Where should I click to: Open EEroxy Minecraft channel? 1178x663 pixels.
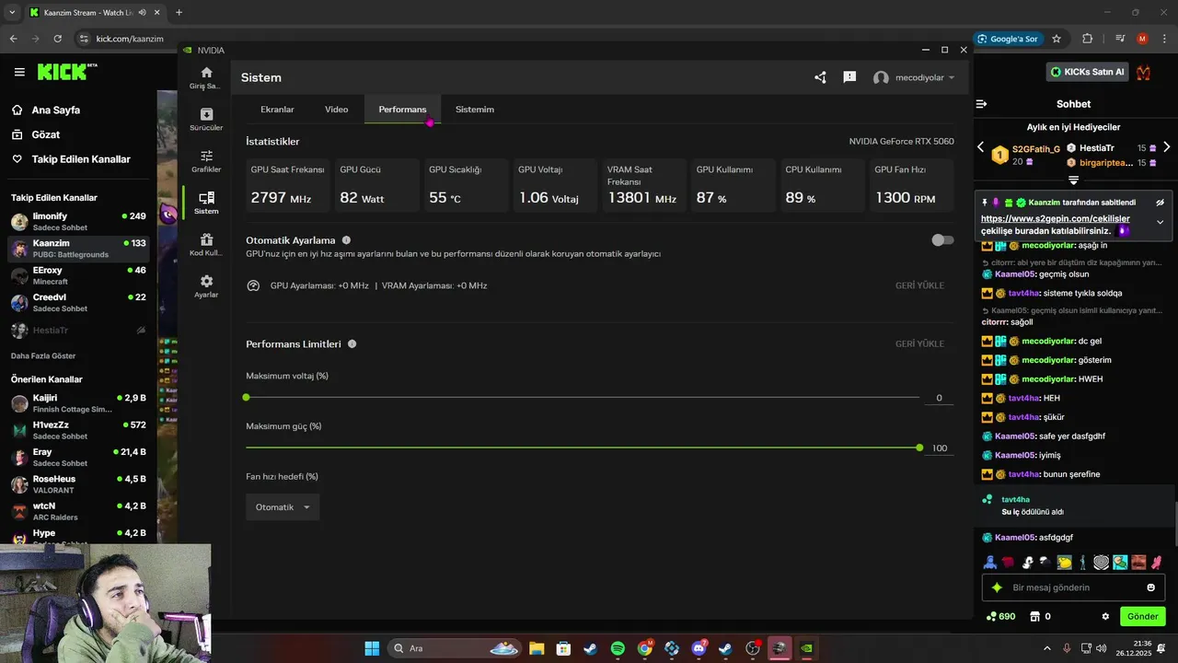pos(78,275)
